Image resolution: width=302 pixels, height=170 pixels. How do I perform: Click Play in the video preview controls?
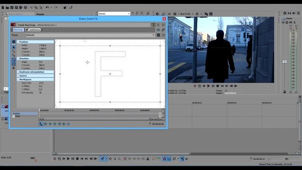pyautogui.click(x=209, y=86)
